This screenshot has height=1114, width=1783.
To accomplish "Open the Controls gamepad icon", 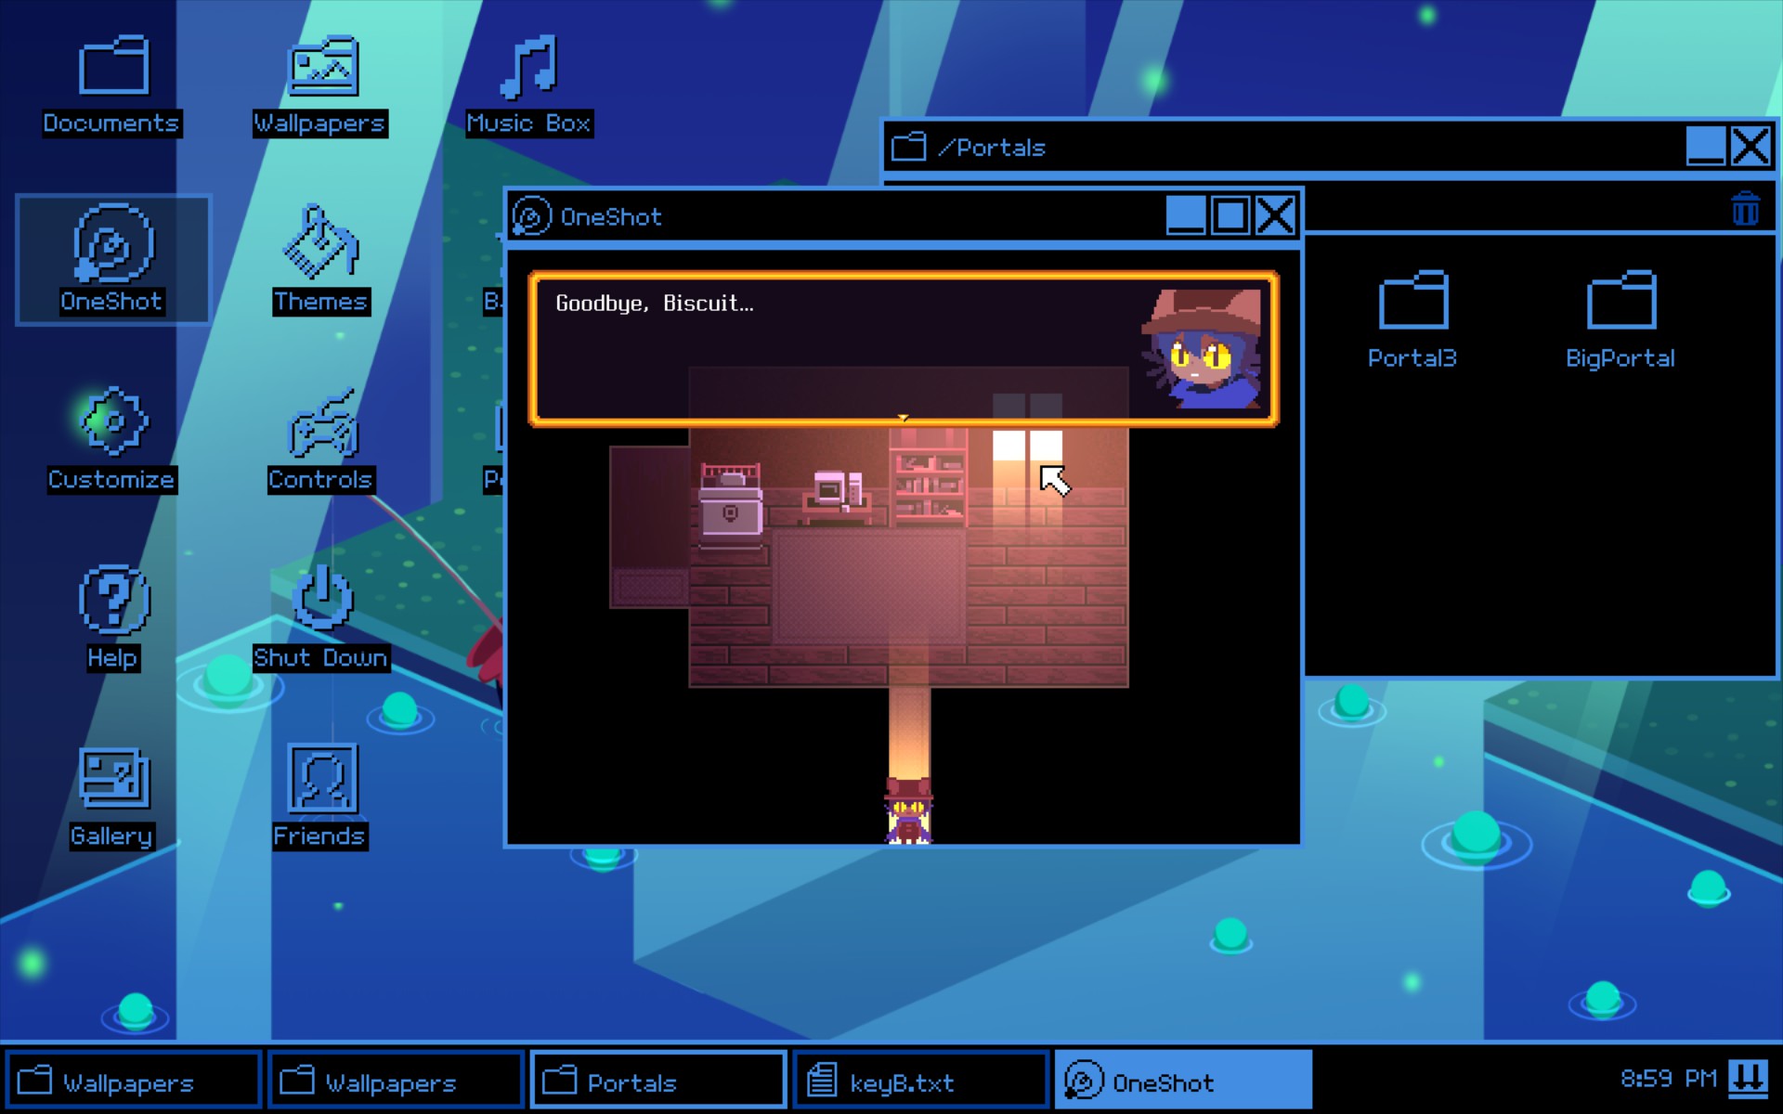I will 321,438.
